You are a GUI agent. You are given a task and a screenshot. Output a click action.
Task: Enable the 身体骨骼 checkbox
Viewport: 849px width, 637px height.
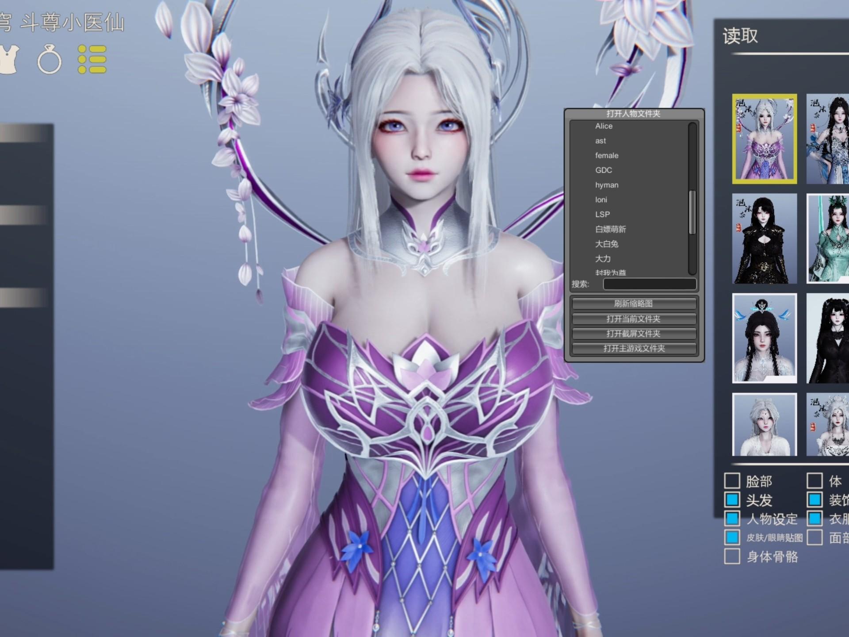[x=732, y=556]
